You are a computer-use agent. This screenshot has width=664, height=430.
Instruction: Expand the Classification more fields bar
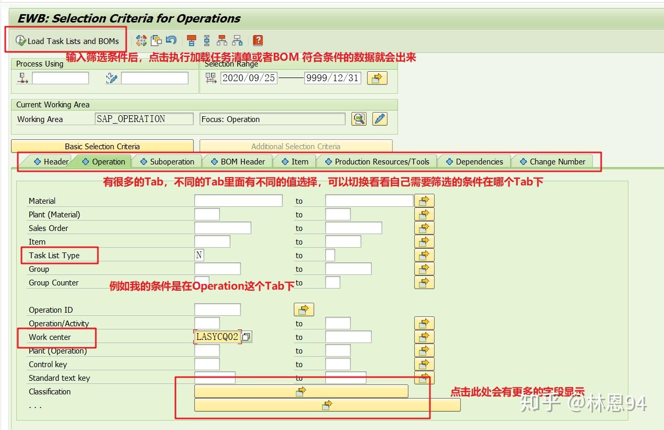(300, 391)
